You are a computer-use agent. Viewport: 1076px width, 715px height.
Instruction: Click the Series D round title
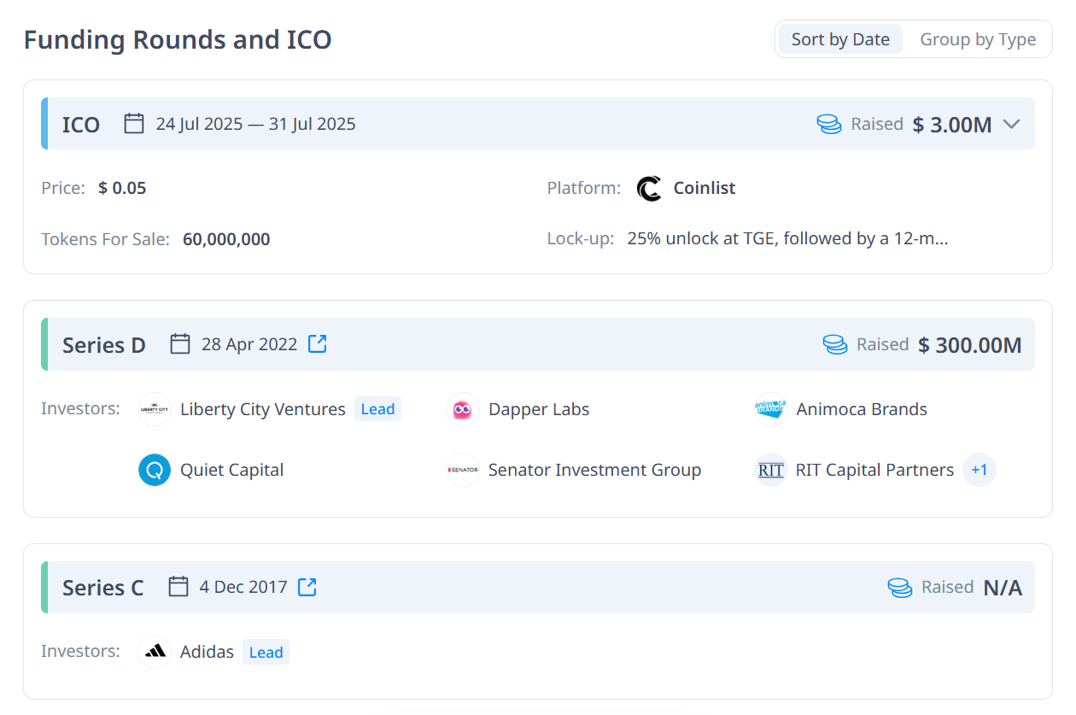coord(104,345)
